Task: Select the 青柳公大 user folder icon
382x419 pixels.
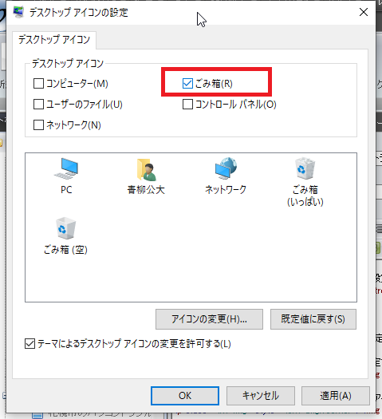Action: pyautogui.click(x=146, y=169)
